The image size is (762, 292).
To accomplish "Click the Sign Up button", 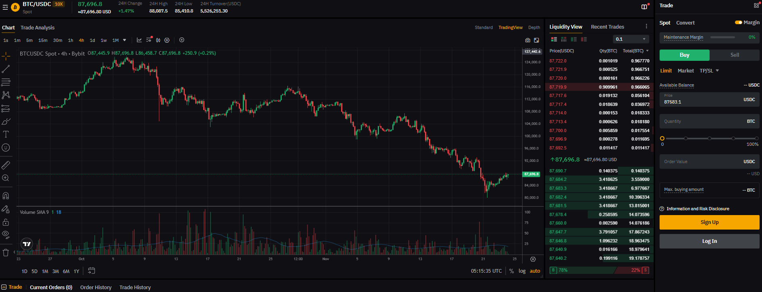I will [709, 222].
